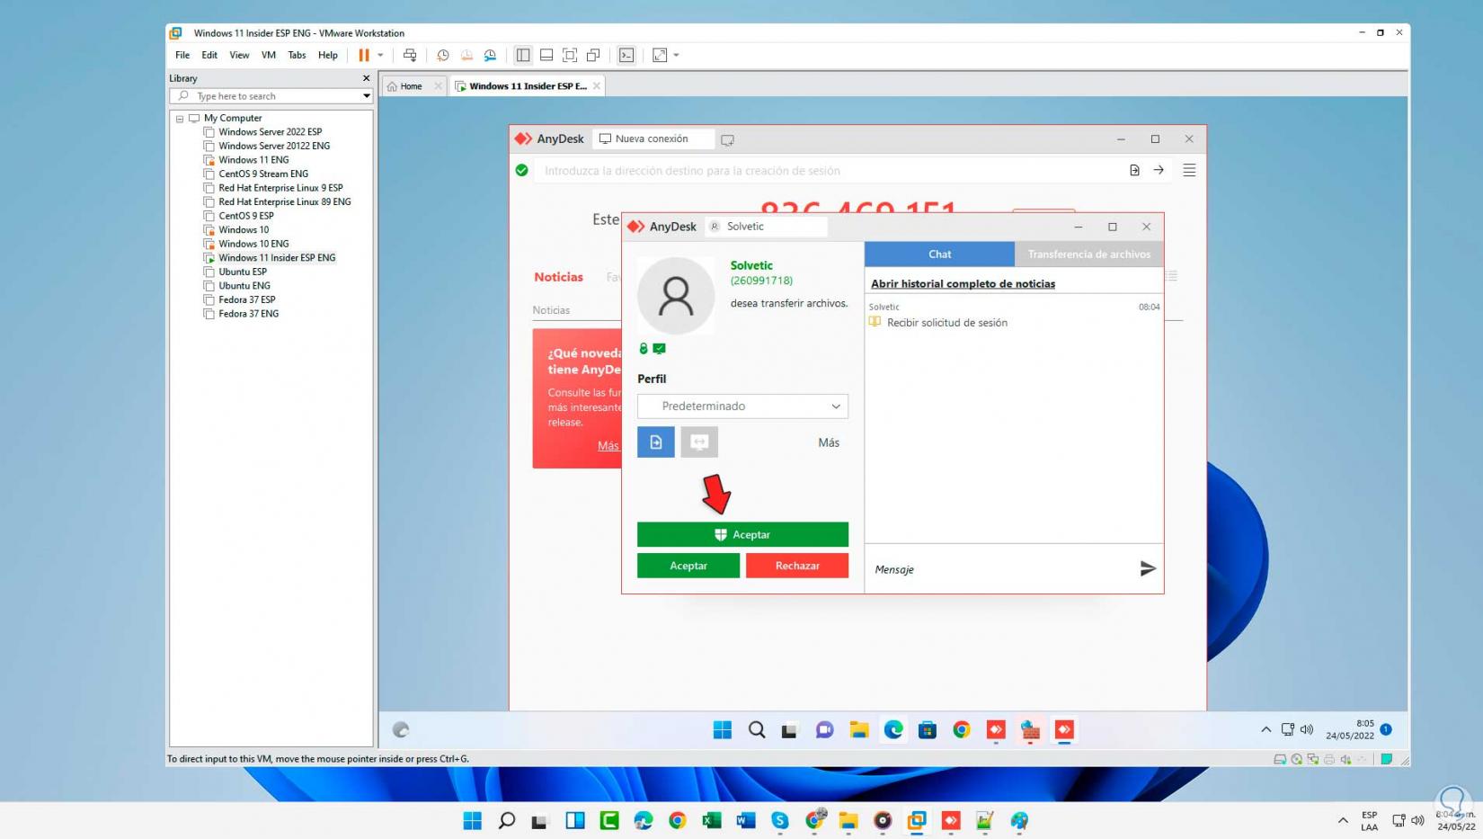Switch VMware to Unity mode
Image resolution: width=1483 pixels, height=839 pixels.
[x=593, y=55]
